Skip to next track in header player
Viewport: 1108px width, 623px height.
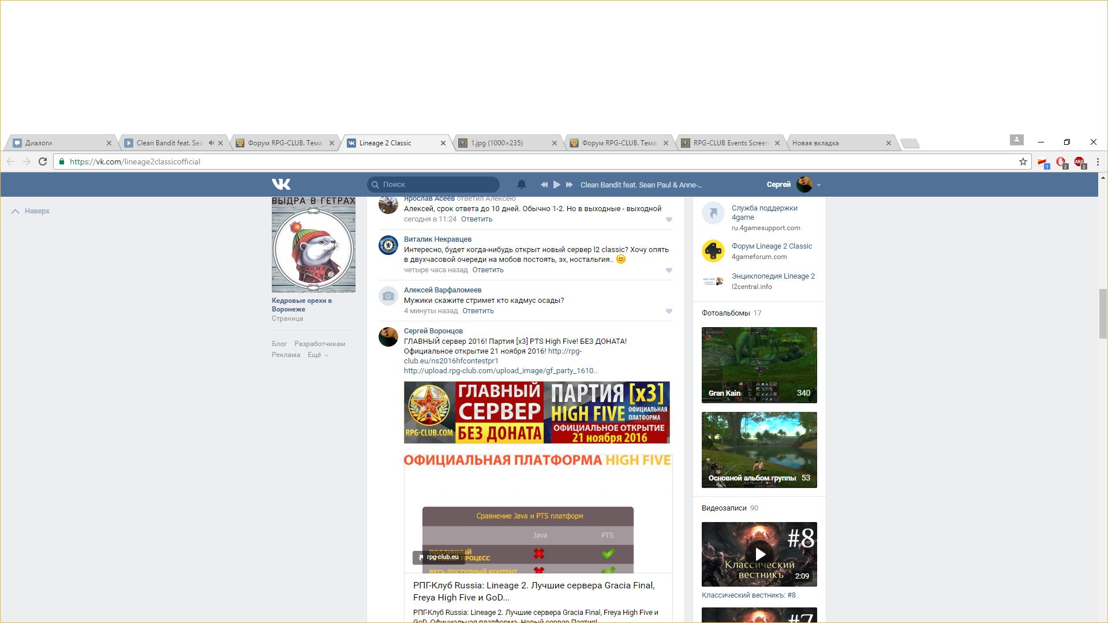click(x=569, y=185)
